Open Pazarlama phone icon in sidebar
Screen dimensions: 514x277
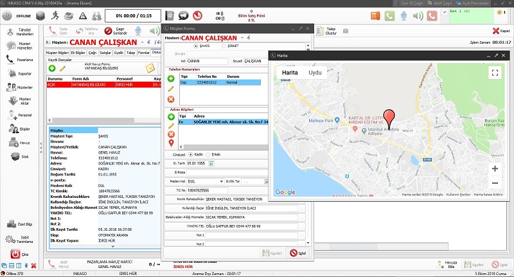(10, 59)
